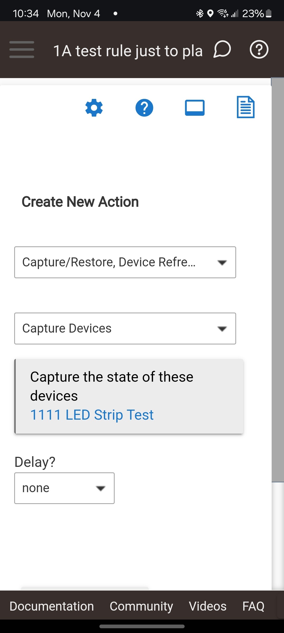Screen dimensions: 284x633
Task: Select the 1111 LED Strip Test device link
Action: (92, 415)
